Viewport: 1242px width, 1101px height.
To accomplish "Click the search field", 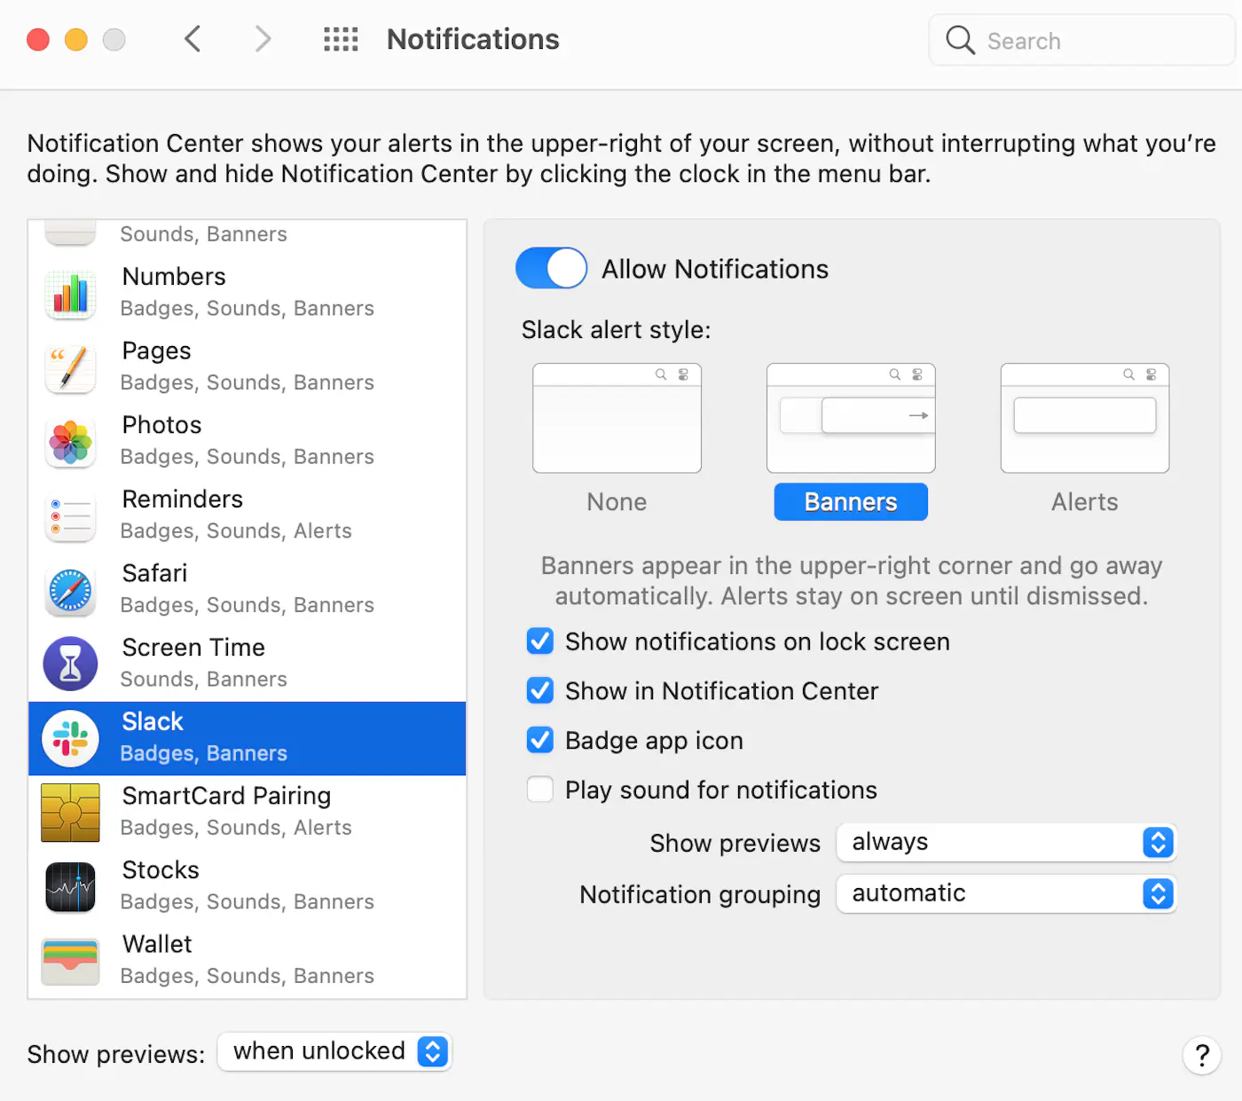I will tap(1081, 40).
